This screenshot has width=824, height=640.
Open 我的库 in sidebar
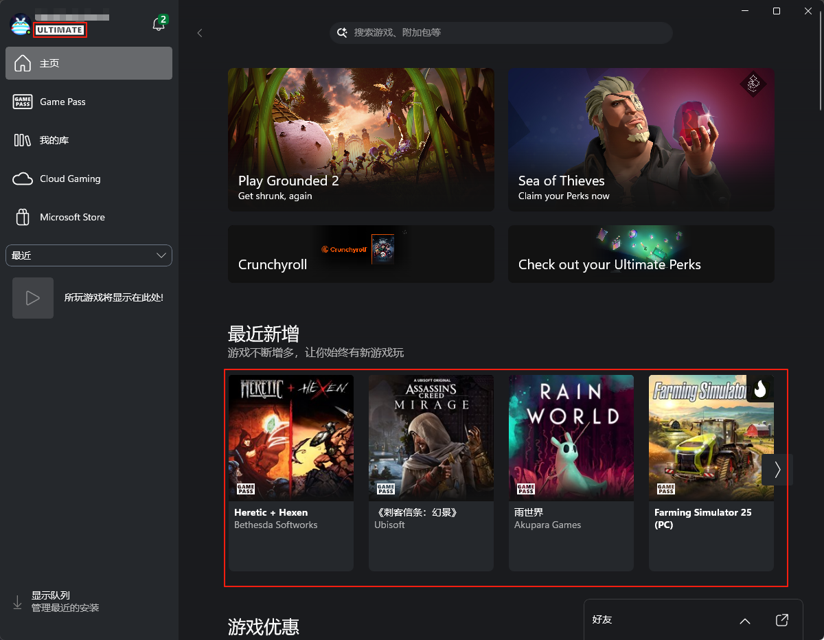89,140
